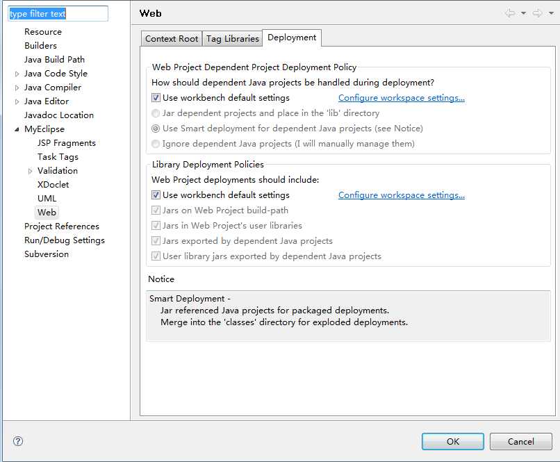
Task: Open the back history dropdown arrow
Action: pyautogui.click(x=523, y=13)
